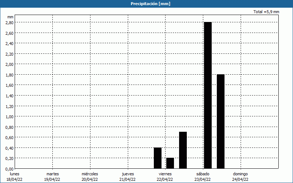Click the date '19/04/22'
Viewport: 293px width, 183px height.
pos(52,179)
